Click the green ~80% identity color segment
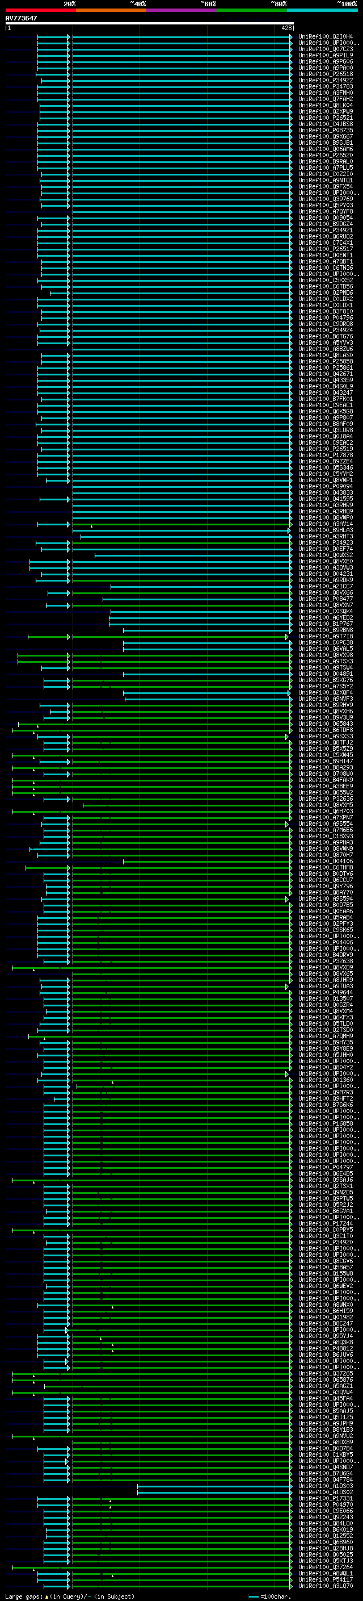Viewport: 363px width, 1601px height. 252,10
